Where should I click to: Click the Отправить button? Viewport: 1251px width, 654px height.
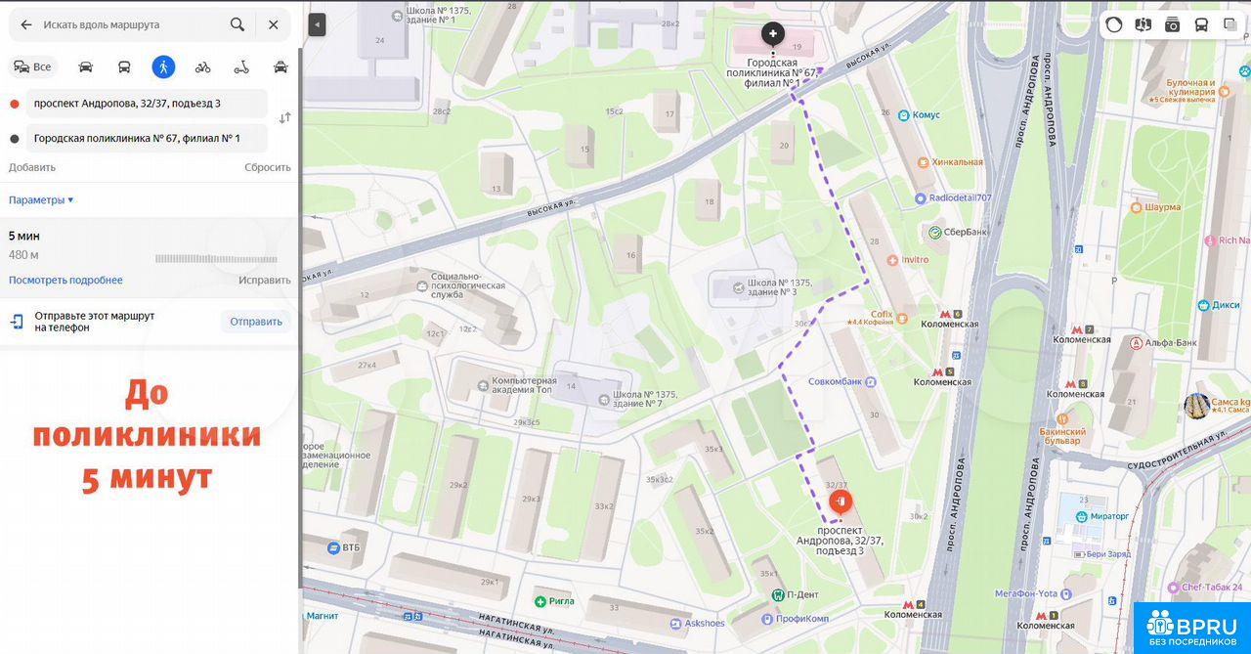pyautogui.click(x=256, y=322)
